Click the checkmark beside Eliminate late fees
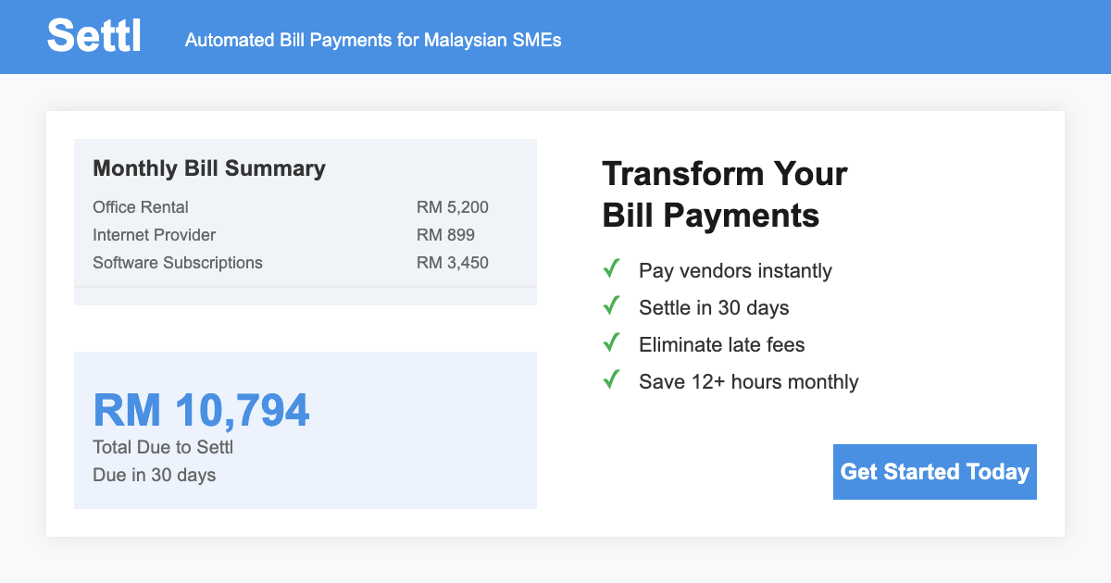 (611, 343)
